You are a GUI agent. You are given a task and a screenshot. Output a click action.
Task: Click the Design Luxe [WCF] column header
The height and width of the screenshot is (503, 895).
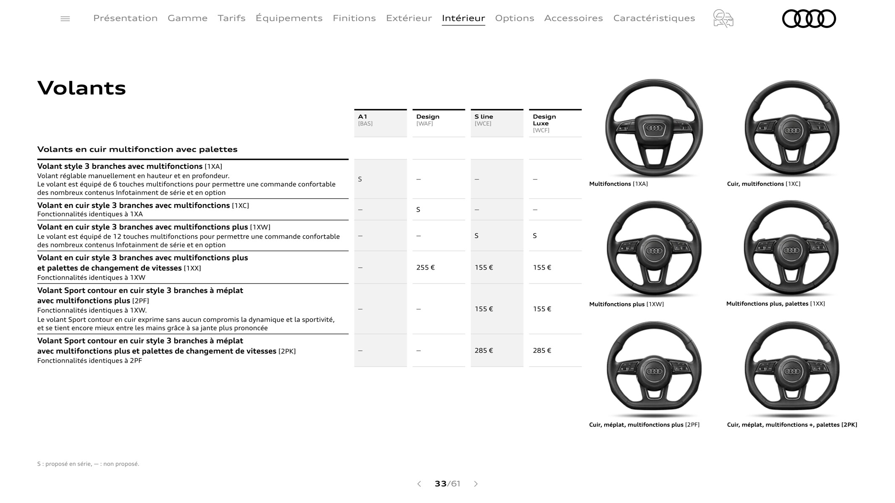click(x=555, y=123)
